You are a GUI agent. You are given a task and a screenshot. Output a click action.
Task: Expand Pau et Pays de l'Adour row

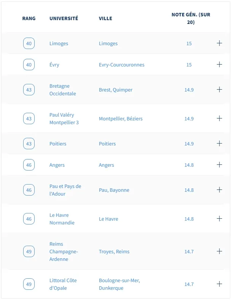click(219, 190)
